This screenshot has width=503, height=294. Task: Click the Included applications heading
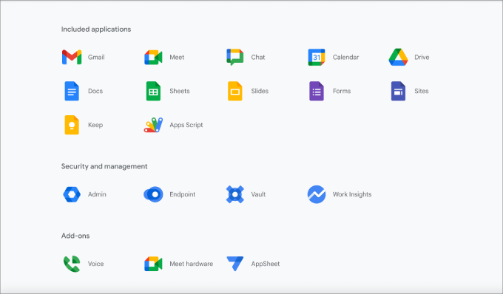pyautogui.click(x=96, y=30)
